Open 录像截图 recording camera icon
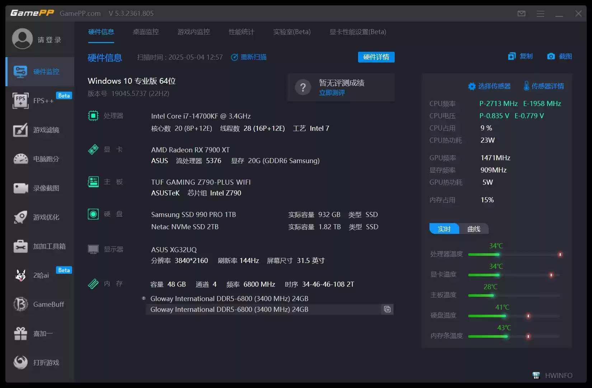 (x=20, y=188)
